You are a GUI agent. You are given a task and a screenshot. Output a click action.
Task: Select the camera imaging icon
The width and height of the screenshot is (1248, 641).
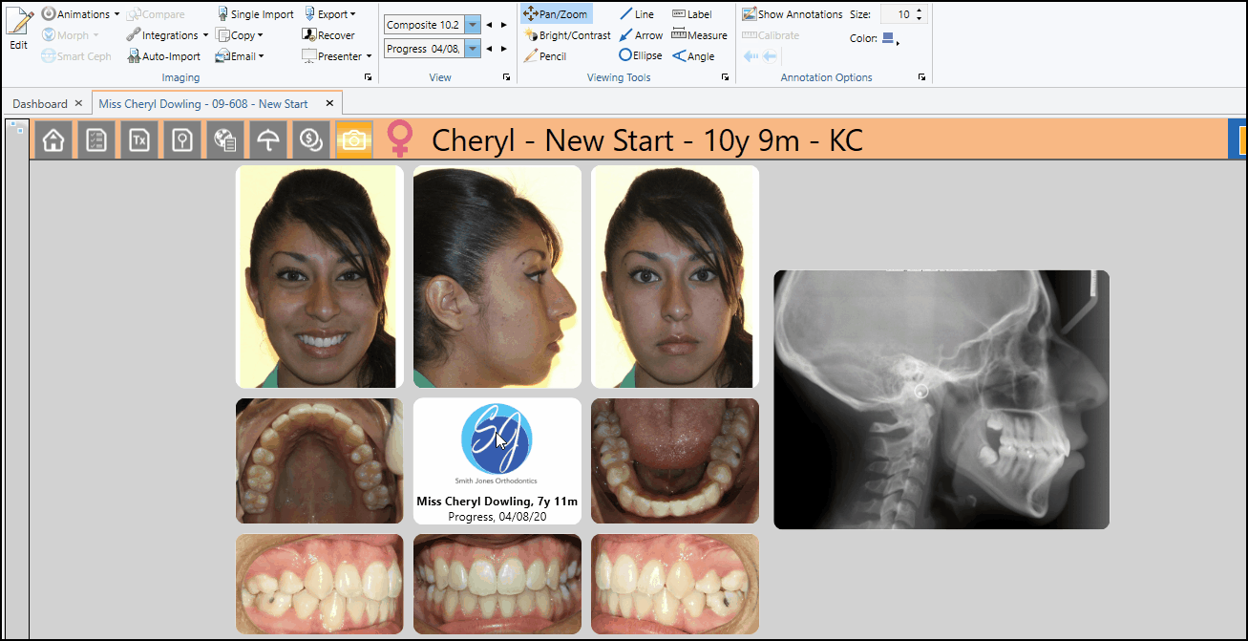pyautogui.click(x=354, y=140)
